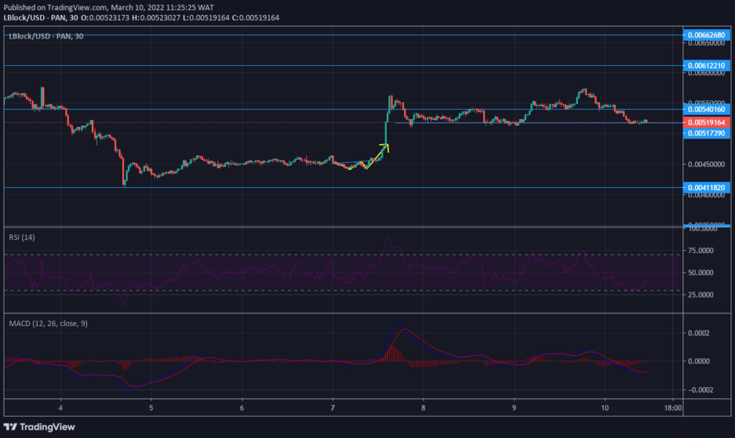Click the 50.0000 RSI axis value
Image resolution: width=735 pixels, height=438 pixels.
pyautogui.click(x=701, y=272)
